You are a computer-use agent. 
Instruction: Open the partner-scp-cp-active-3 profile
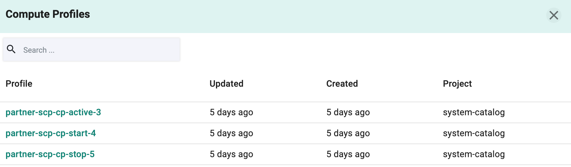53,112
